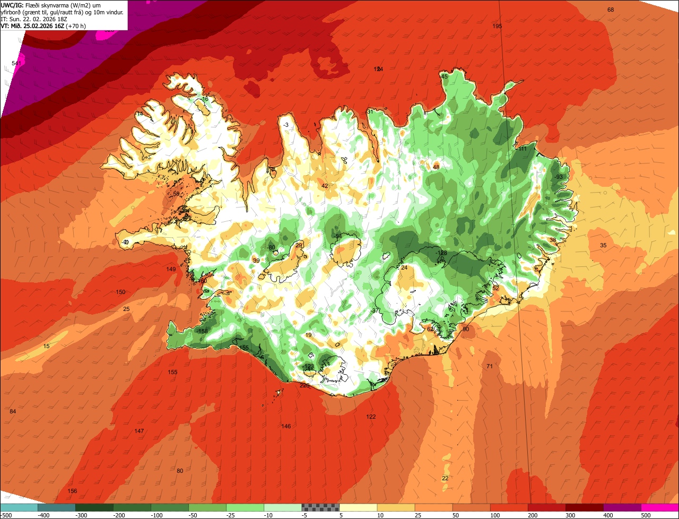This screenshot has height=519, width=679.
Task: Click the map value 19
Action: (309, 335)
